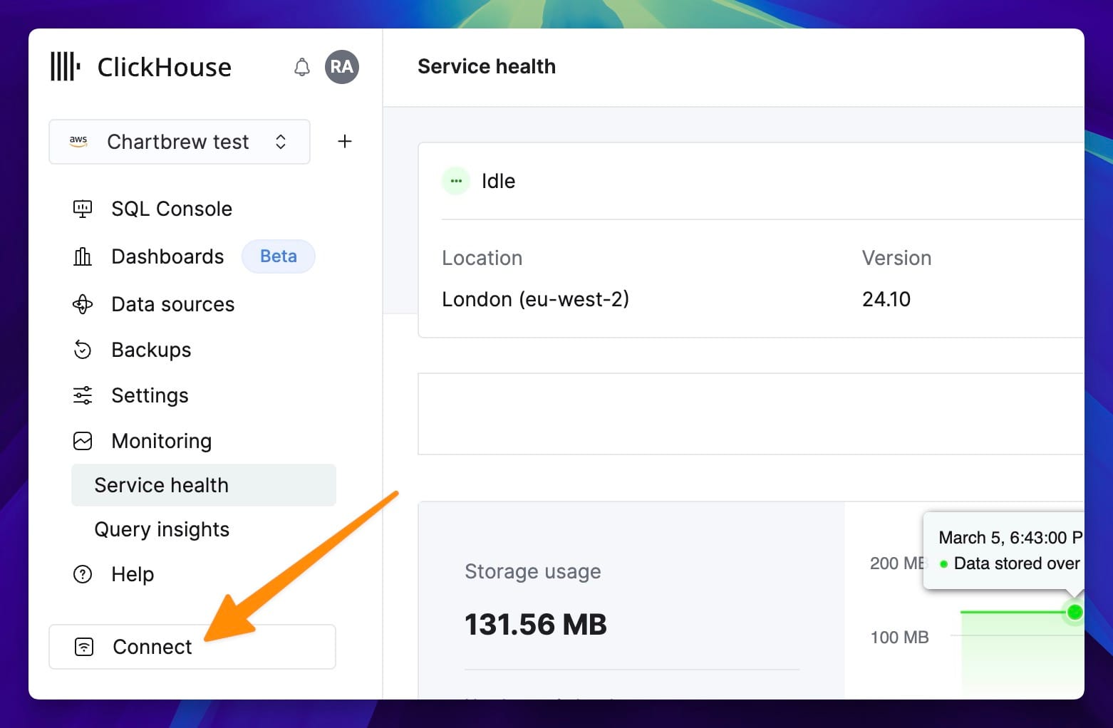This screenshot has height=728, width=1113.
Task: Click the Monitoring graph icon
Action: tap(83, 441)
